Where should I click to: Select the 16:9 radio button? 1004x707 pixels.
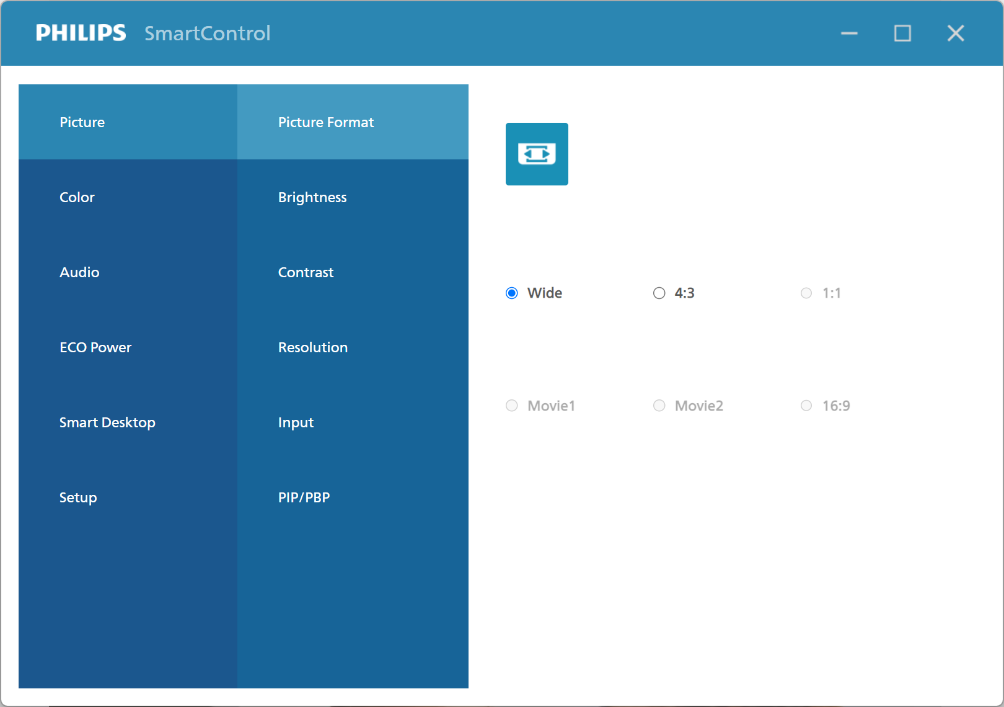click(x=806, y=406)
